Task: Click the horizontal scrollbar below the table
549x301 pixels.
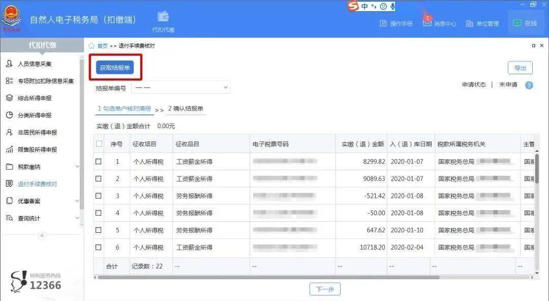Action: (268, 277)
